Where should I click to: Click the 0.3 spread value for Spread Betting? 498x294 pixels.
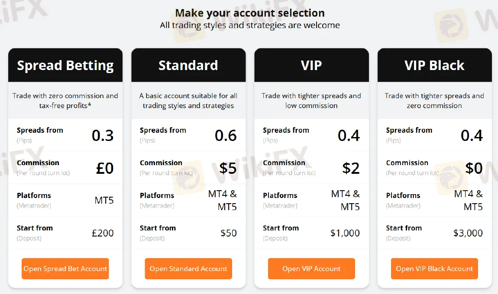click(x=103, y=135)
